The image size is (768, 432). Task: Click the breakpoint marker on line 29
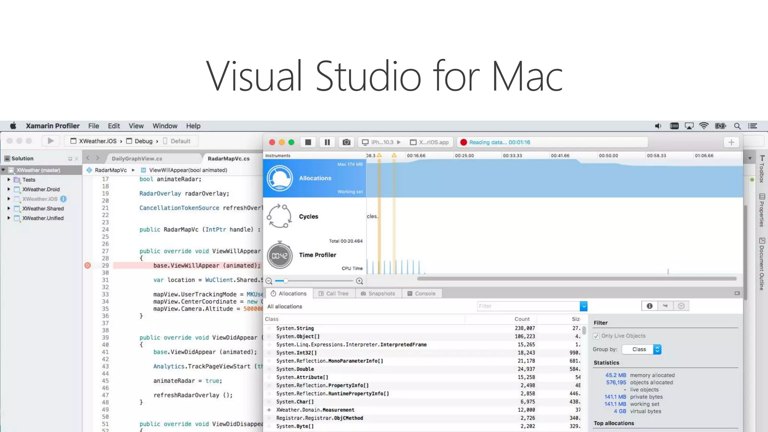click(88, 265)
